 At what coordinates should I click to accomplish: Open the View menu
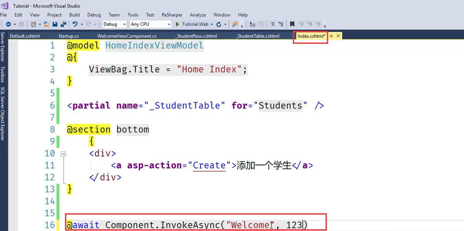coord(35,15)
